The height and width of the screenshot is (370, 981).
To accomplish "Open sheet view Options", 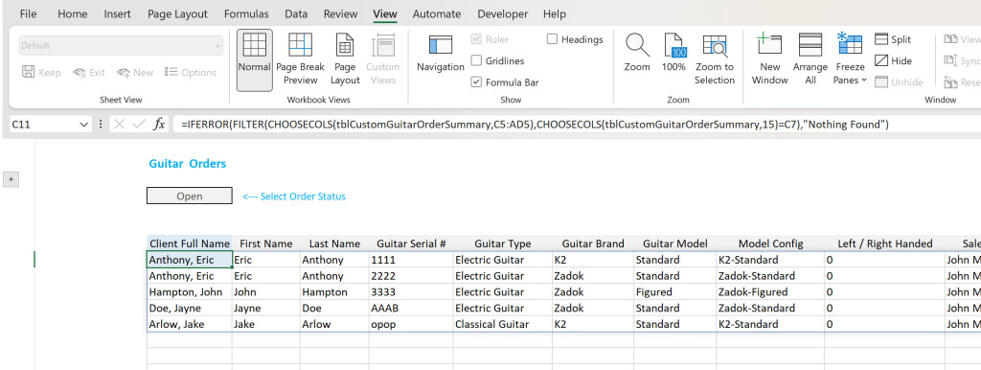I will pyautogui.click(x=191, y=73).
